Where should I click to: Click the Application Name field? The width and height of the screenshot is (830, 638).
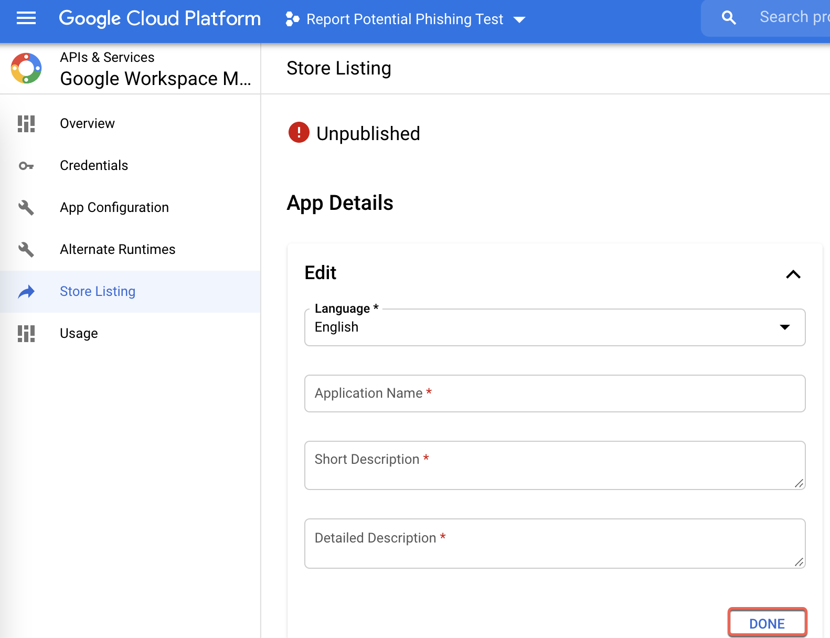555,394
